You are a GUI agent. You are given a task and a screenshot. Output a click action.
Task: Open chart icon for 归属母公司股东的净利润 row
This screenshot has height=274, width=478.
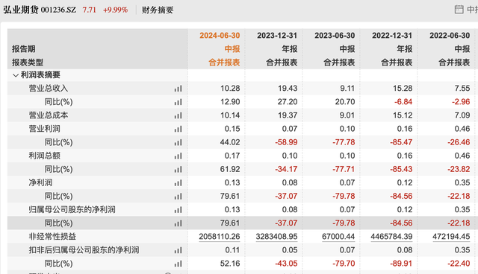[178, 210]
